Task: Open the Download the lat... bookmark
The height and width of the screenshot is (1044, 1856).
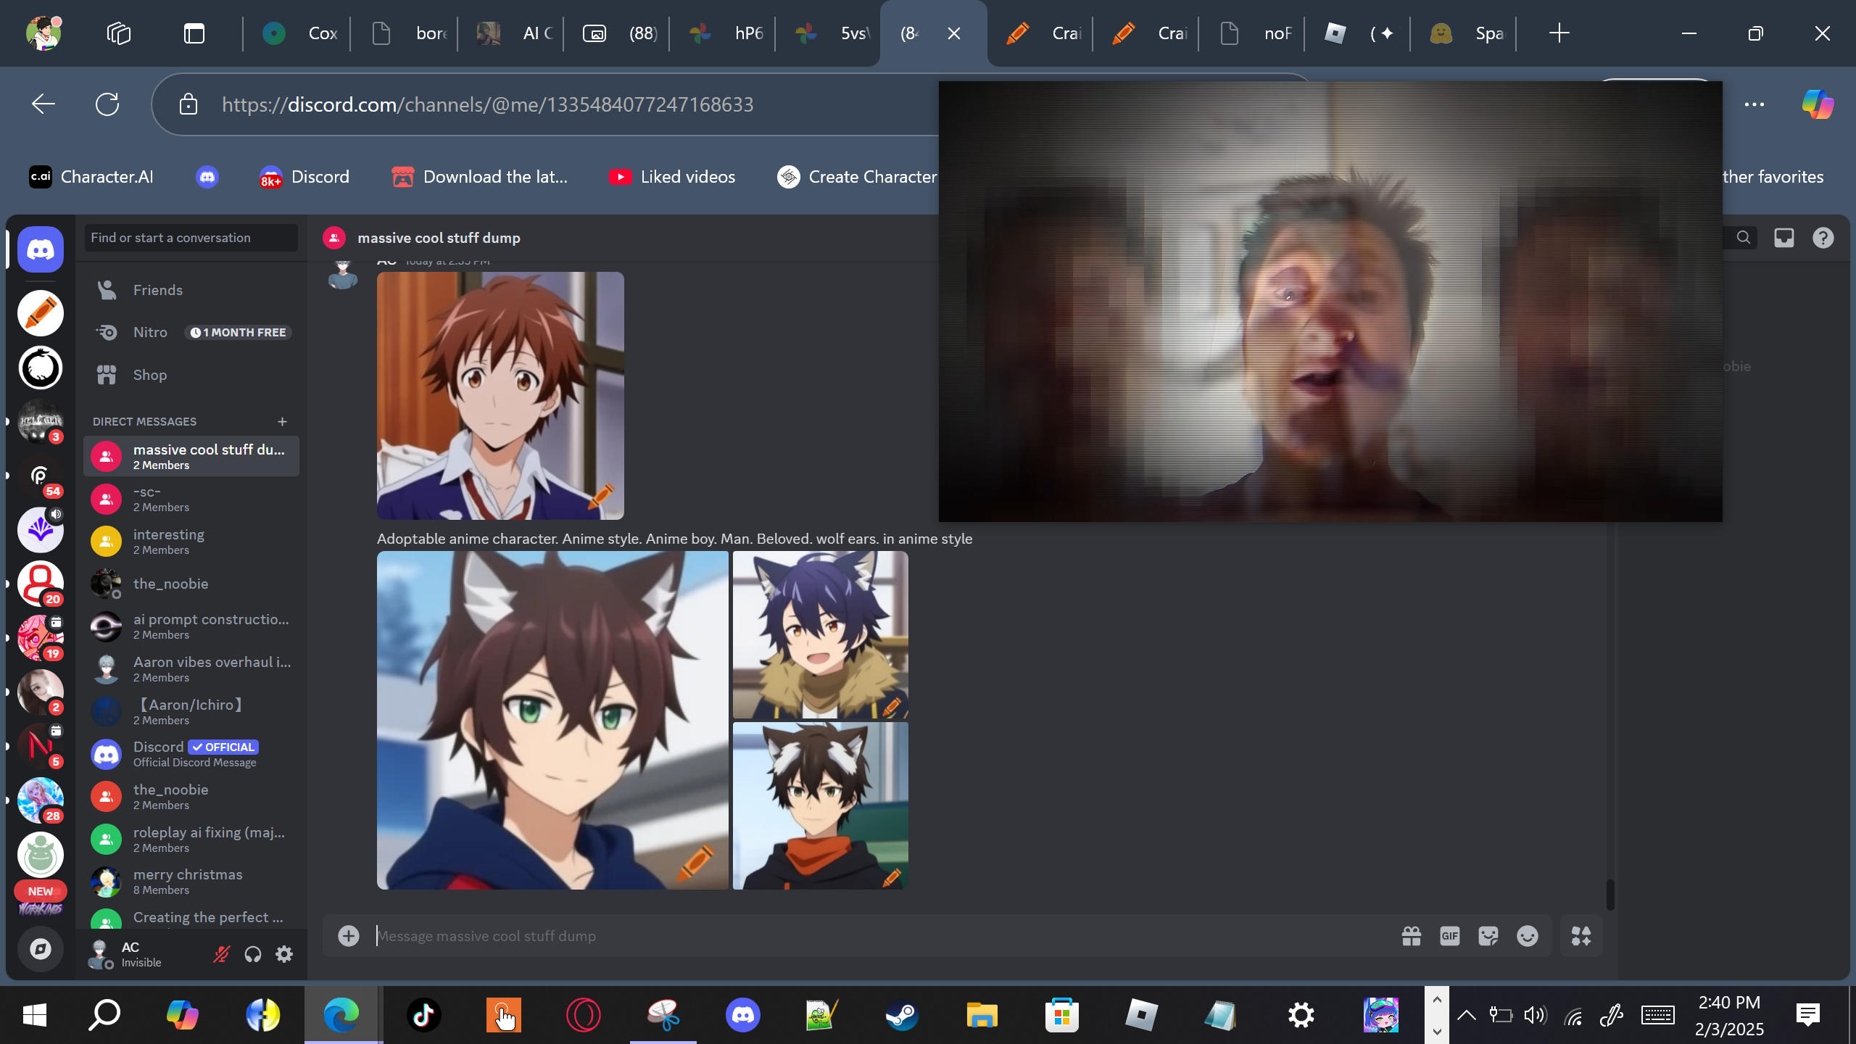Action: coord(480,177)
